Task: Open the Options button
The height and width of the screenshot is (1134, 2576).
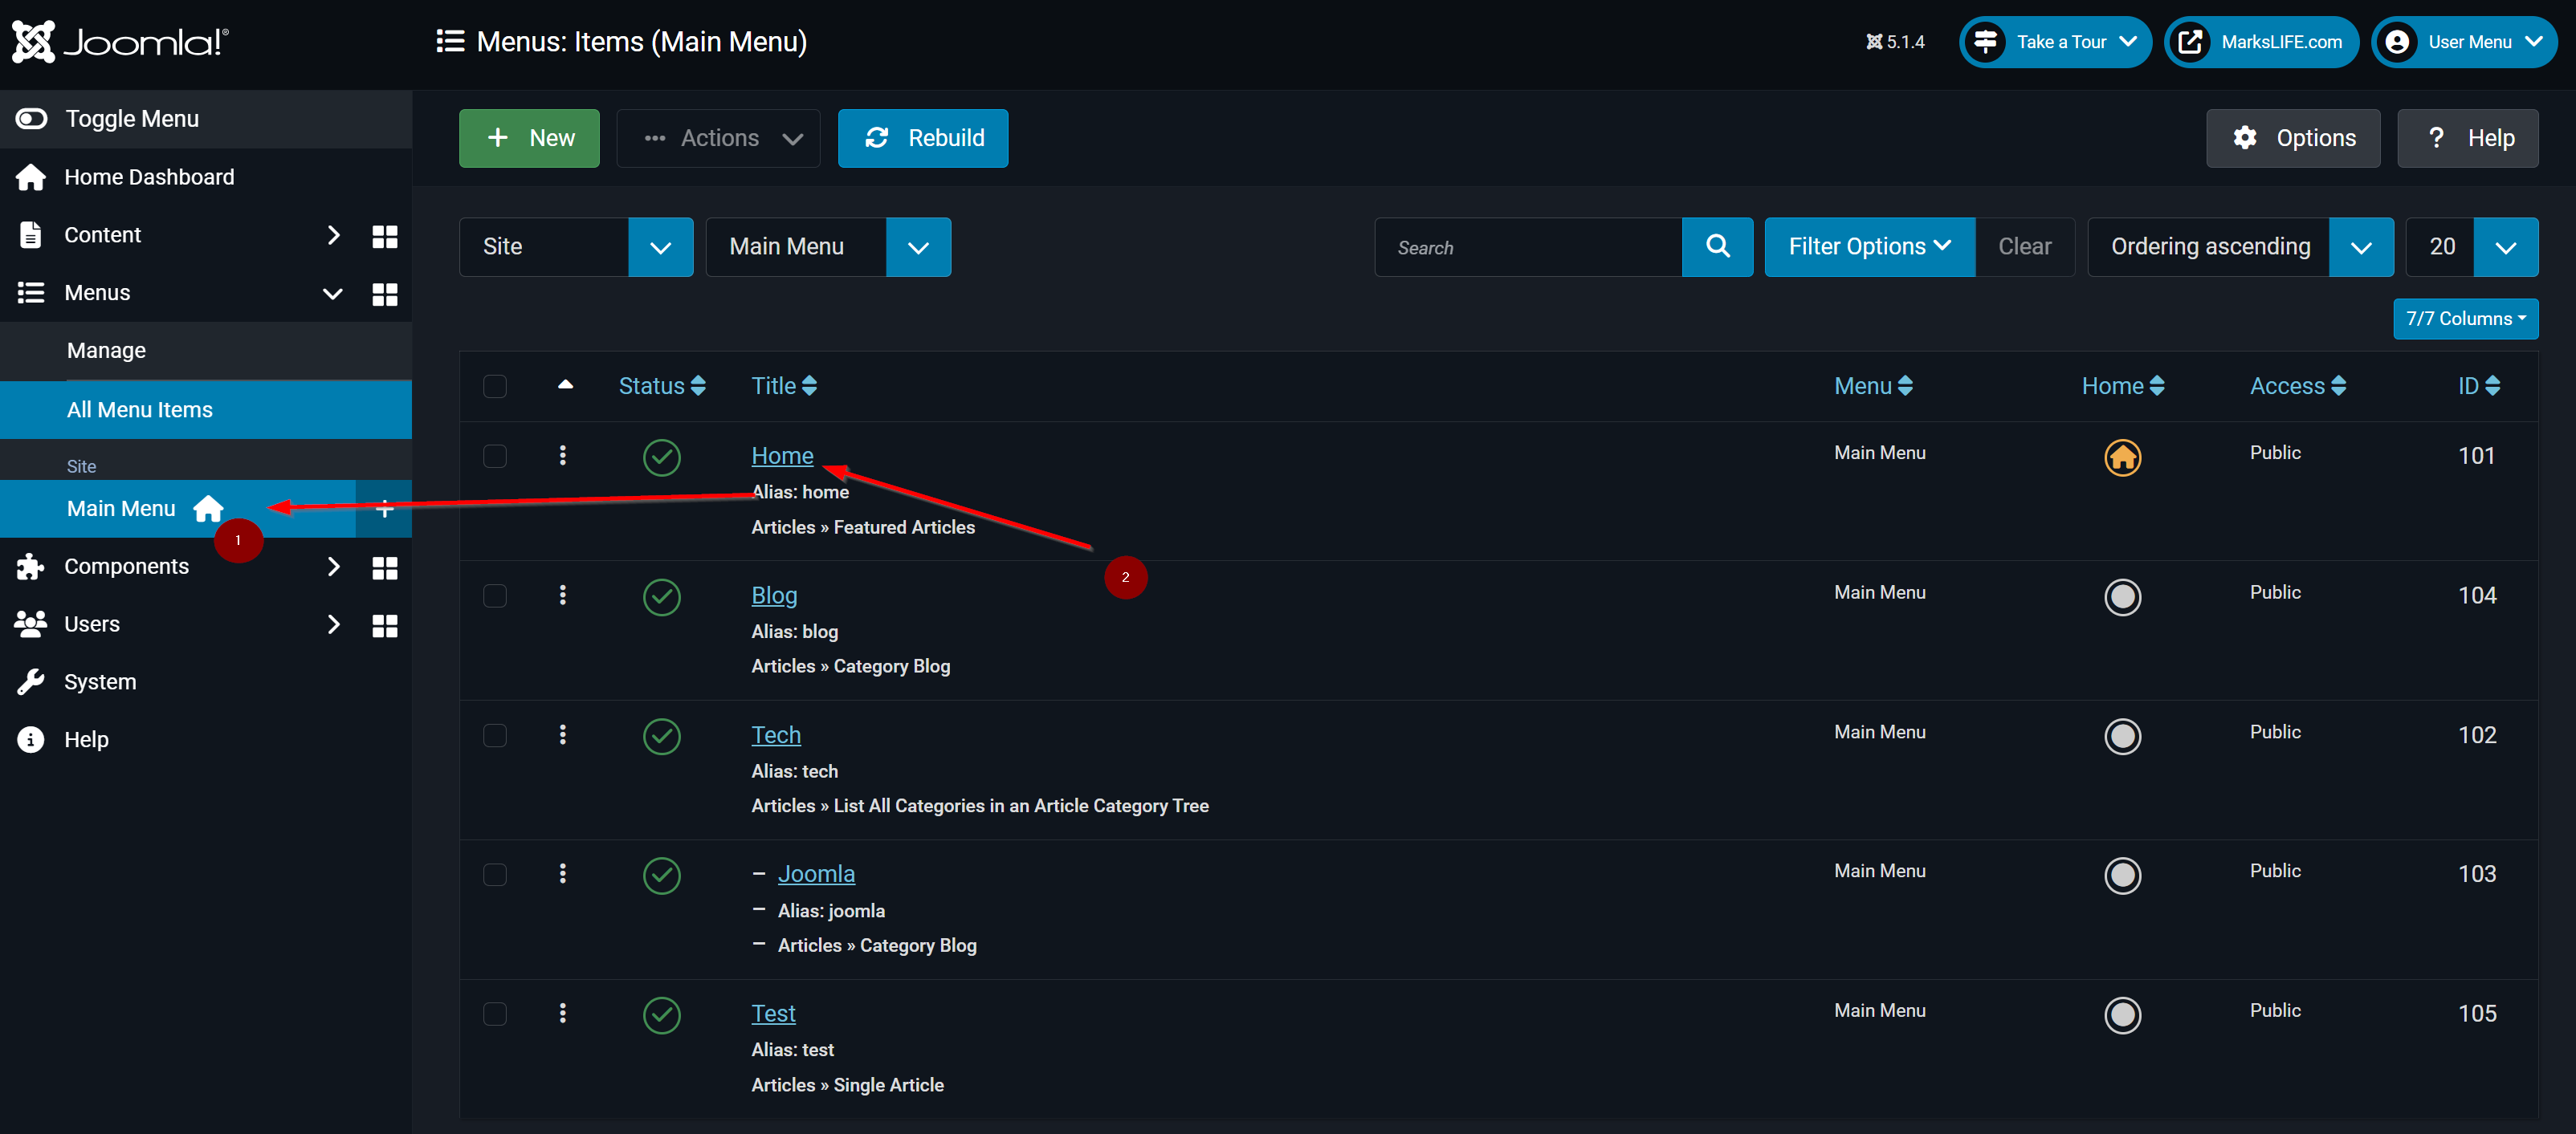Action: (2293, 138)
